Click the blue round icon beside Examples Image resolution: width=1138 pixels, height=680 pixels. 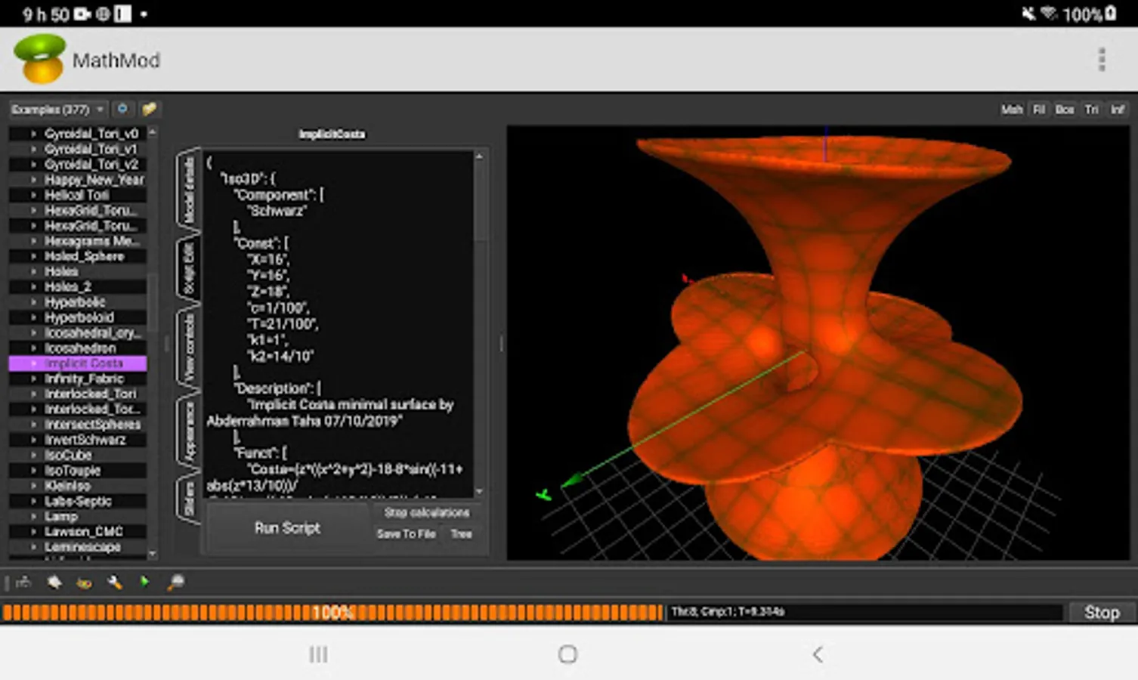[122, 110]
